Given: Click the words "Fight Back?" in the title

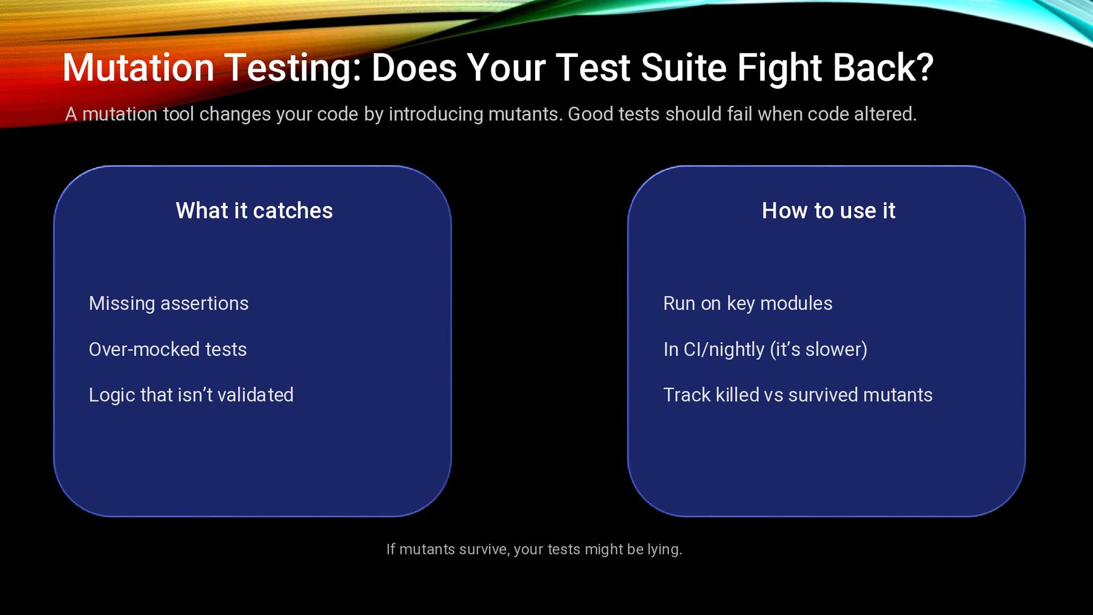Looking at the screenshot, I should coord(835,68).
